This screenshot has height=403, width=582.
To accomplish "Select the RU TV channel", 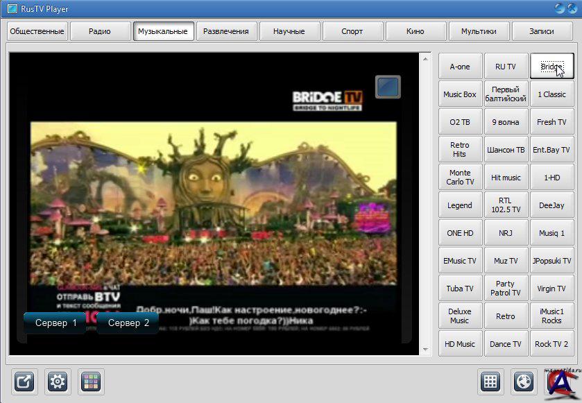I will tap(505, 67).
